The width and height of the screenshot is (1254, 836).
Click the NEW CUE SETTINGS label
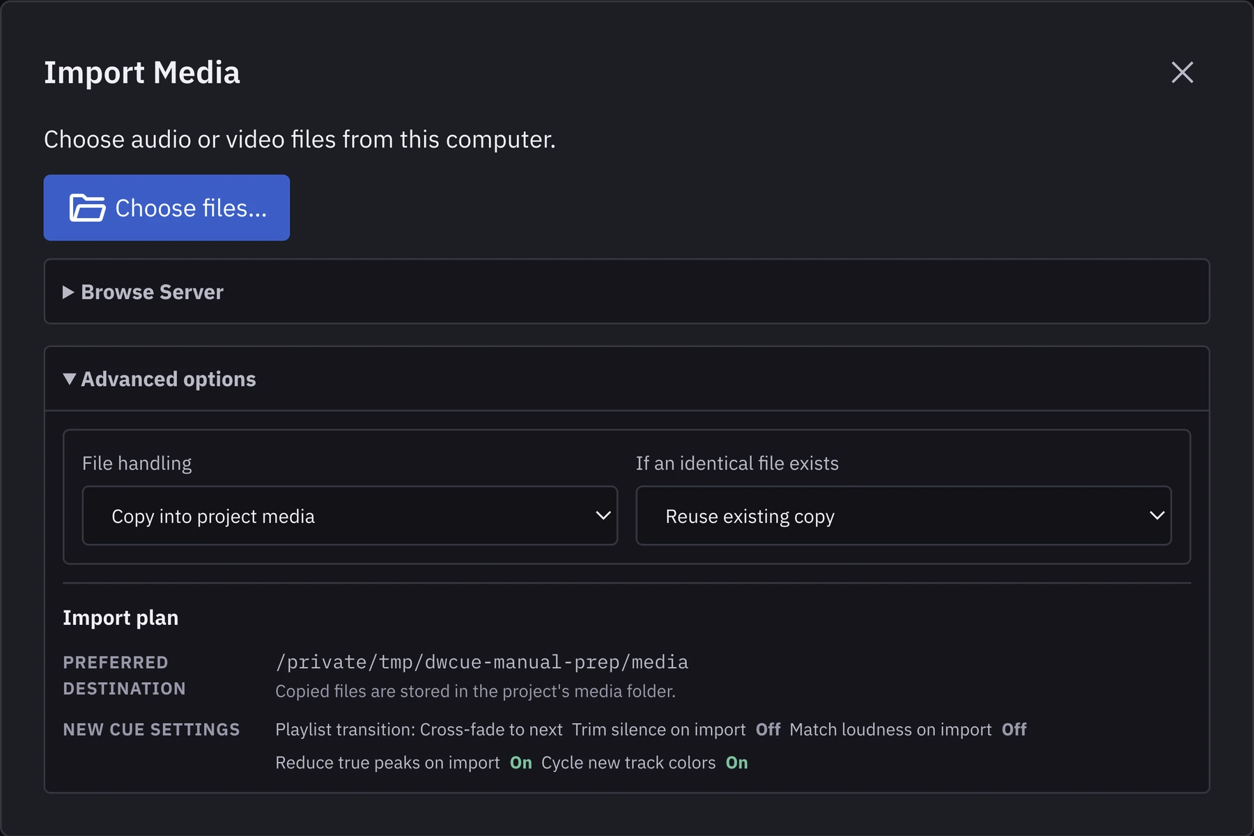coord(151,729)
